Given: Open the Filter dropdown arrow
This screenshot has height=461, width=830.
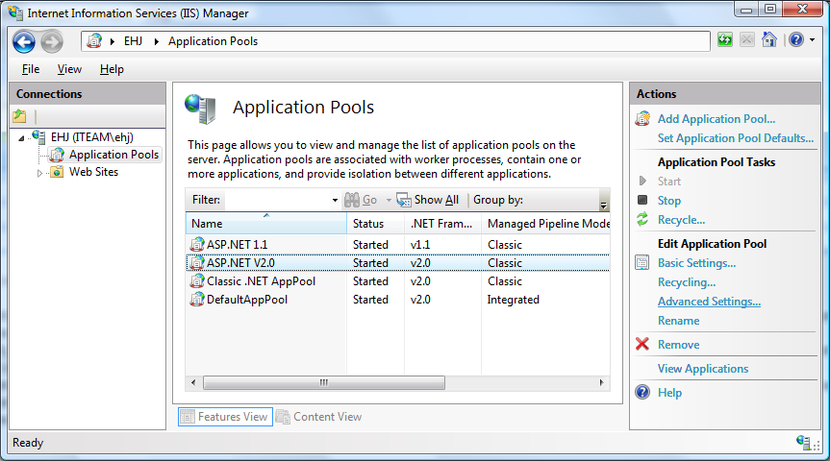Looking at the screenshot, I should 335,201.
